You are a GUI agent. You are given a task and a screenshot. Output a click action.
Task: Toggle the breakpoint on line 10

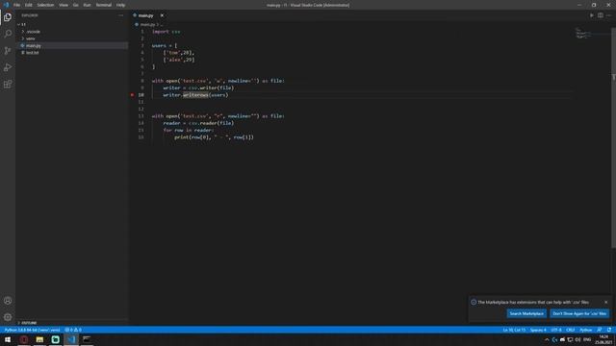click(133, 95)
